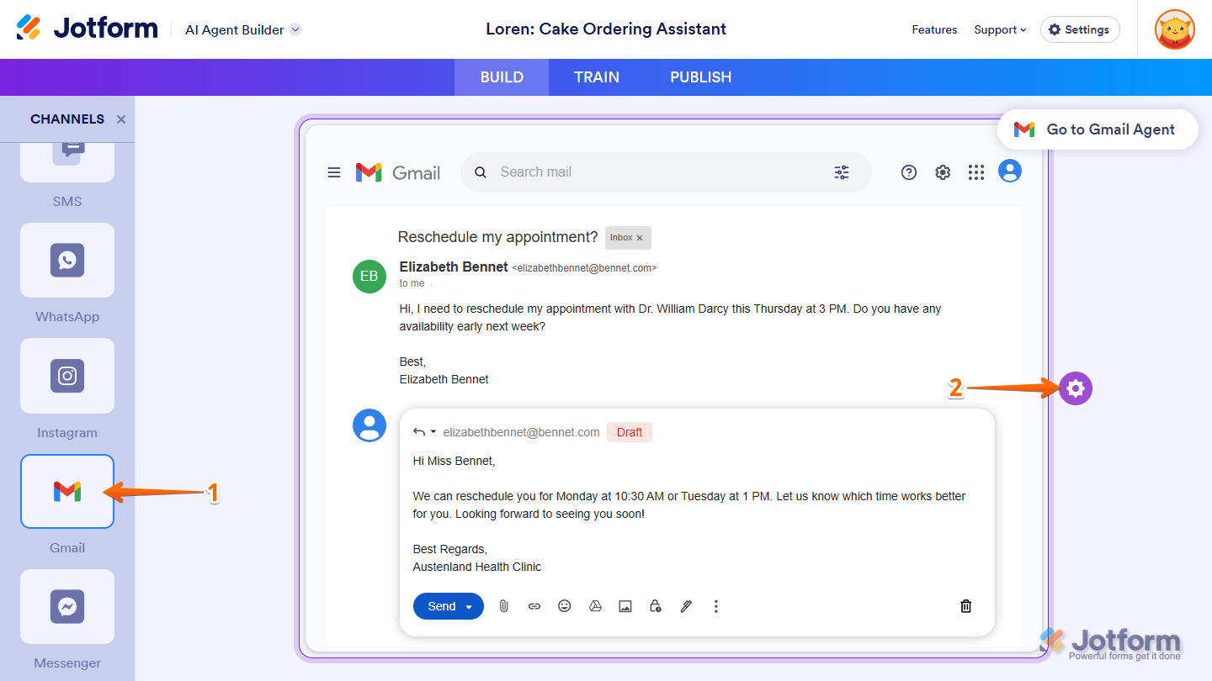Click the Loren: Cake Ordering Assistant title
This screenshot has height=681, width=1212.
coord(606,29)
